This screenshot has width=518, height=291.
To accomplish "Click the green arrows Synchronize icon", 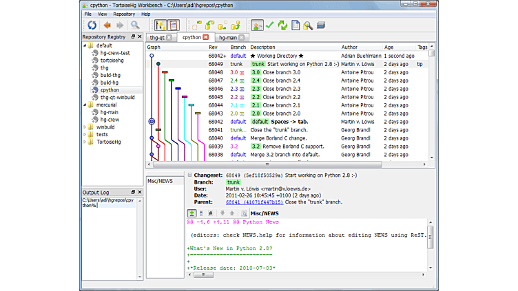I will coord(282,25).
